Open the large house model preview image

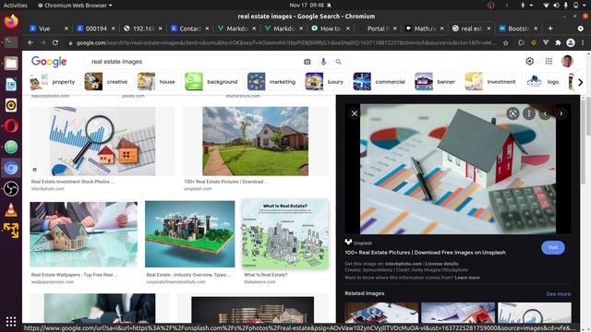point(458,169)
